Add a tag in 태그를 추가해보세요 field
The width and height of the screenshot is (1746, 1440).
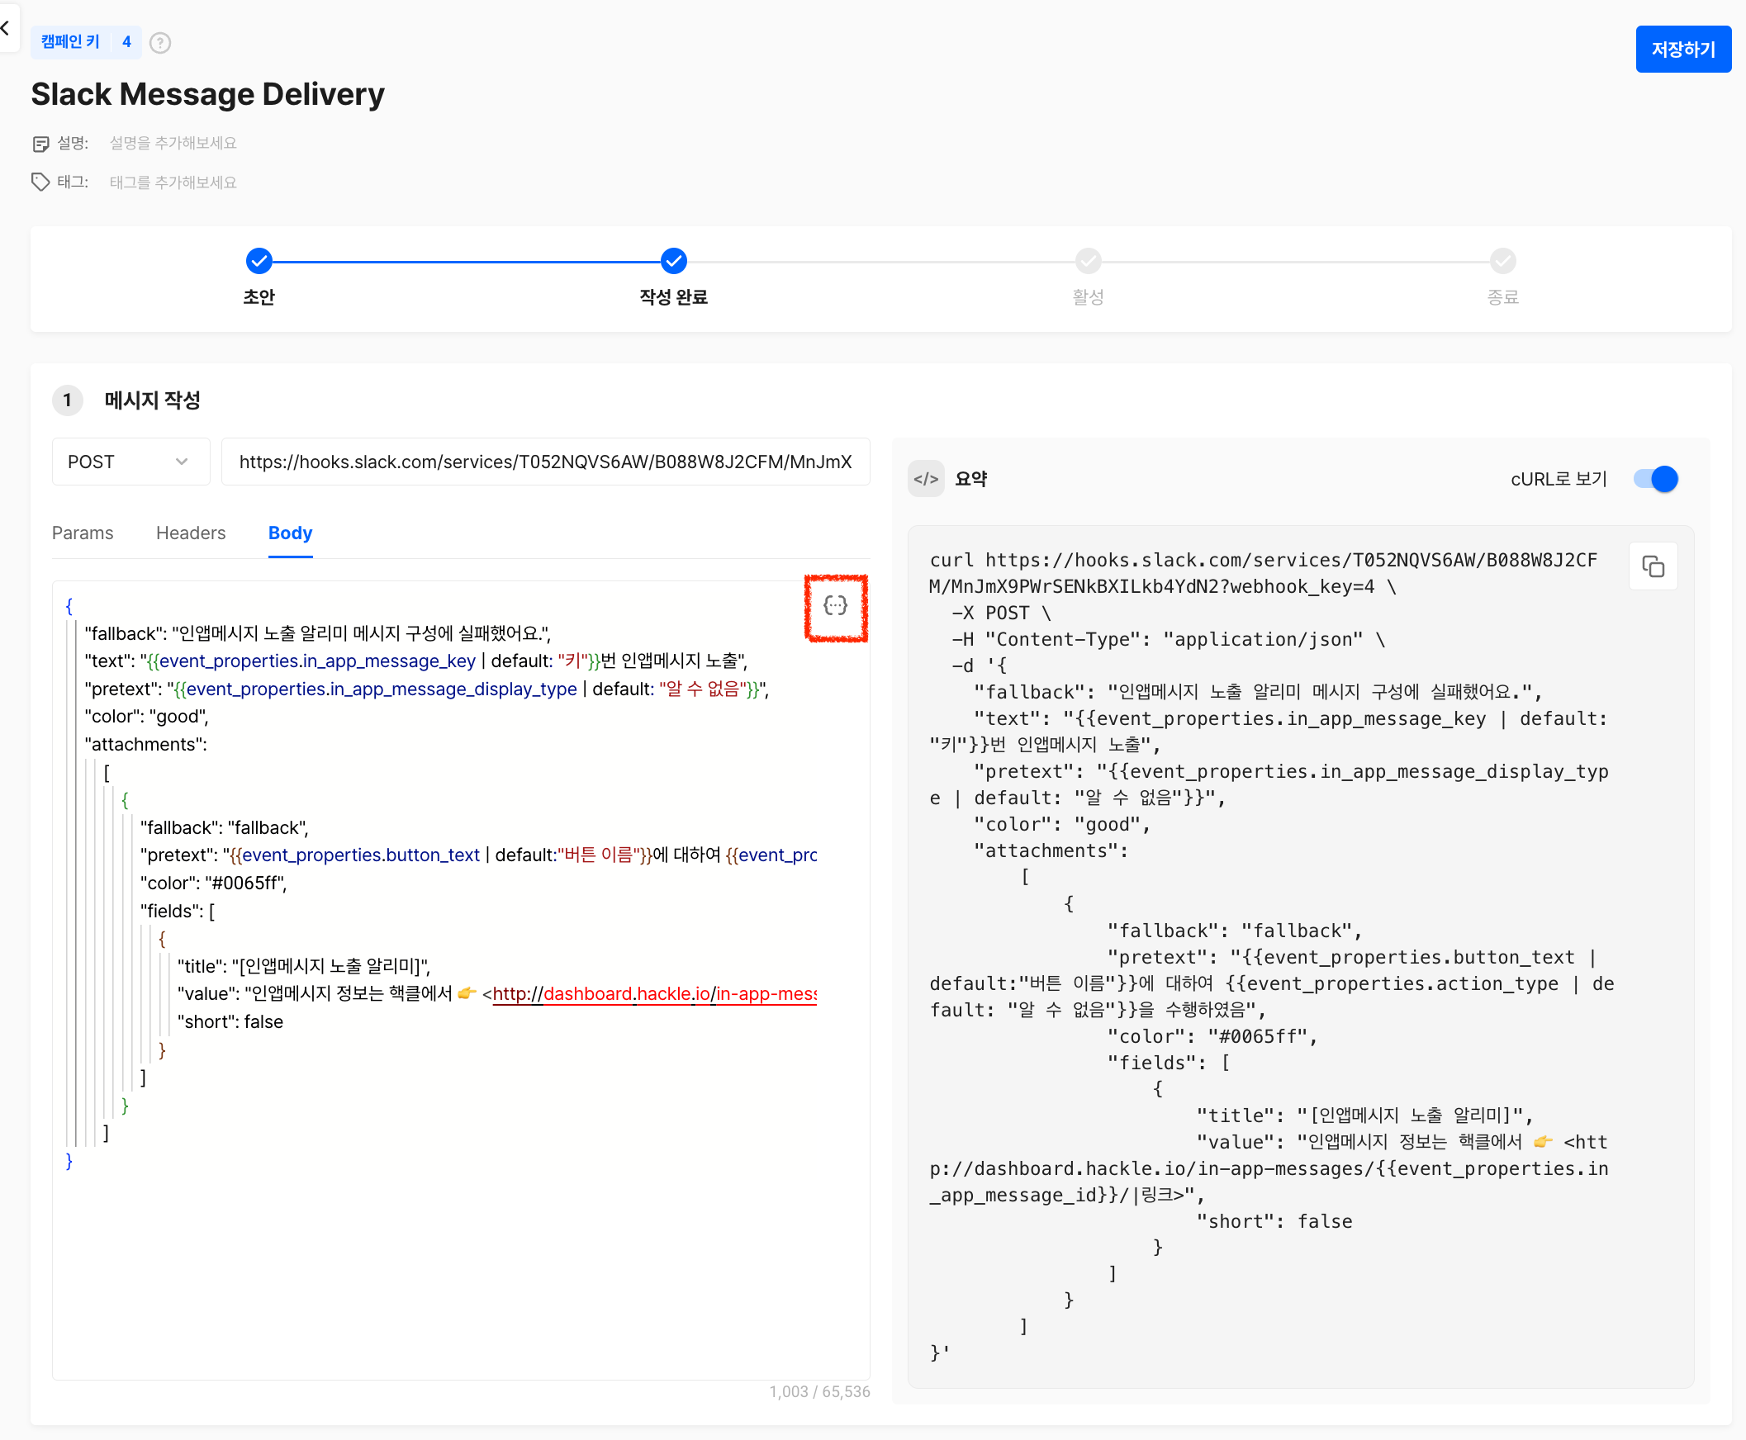(x=173, y=182)
